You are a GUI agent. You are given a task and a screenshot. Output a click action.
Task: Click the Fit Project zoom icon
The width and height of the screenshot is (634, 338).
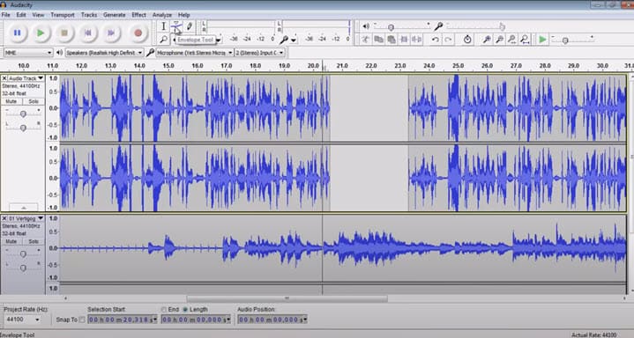click(525, 40)
